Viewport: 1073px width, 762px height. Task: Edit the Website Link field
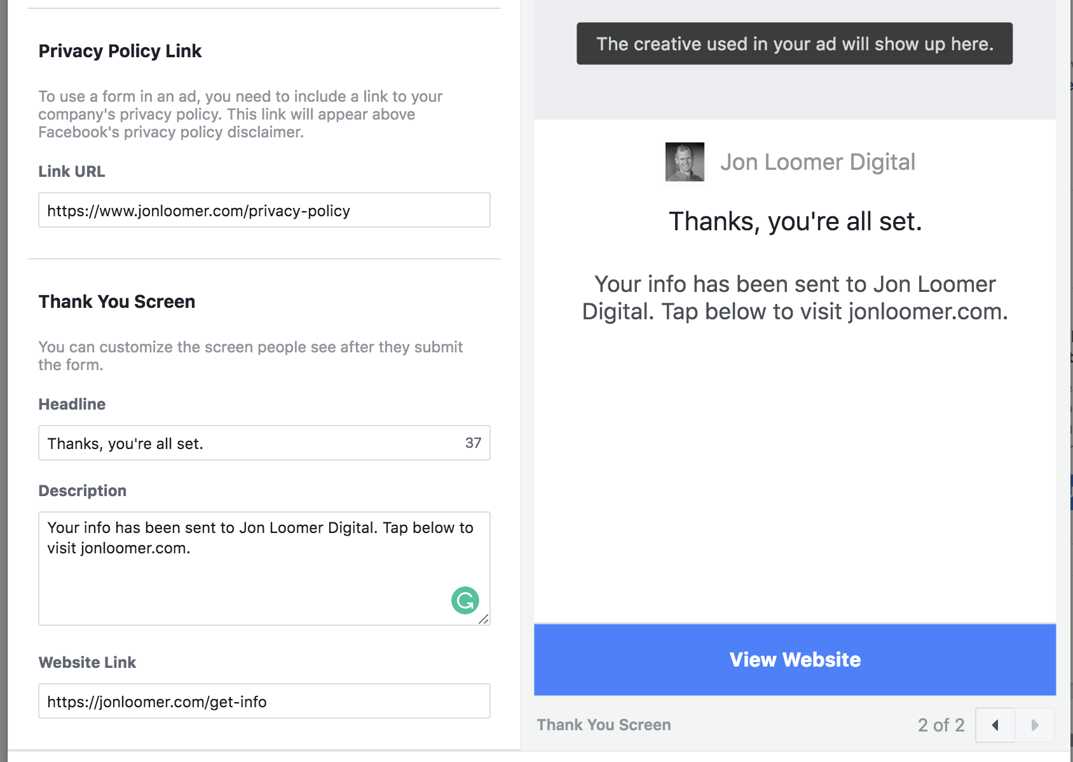(x=264, y=701)
